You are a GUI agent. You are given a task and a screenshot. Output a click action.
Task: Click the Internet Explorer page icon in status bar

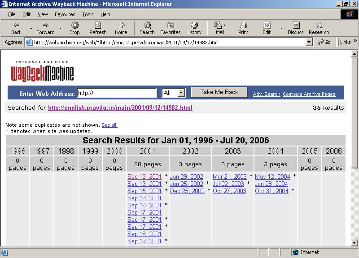[x=4, y=252]
